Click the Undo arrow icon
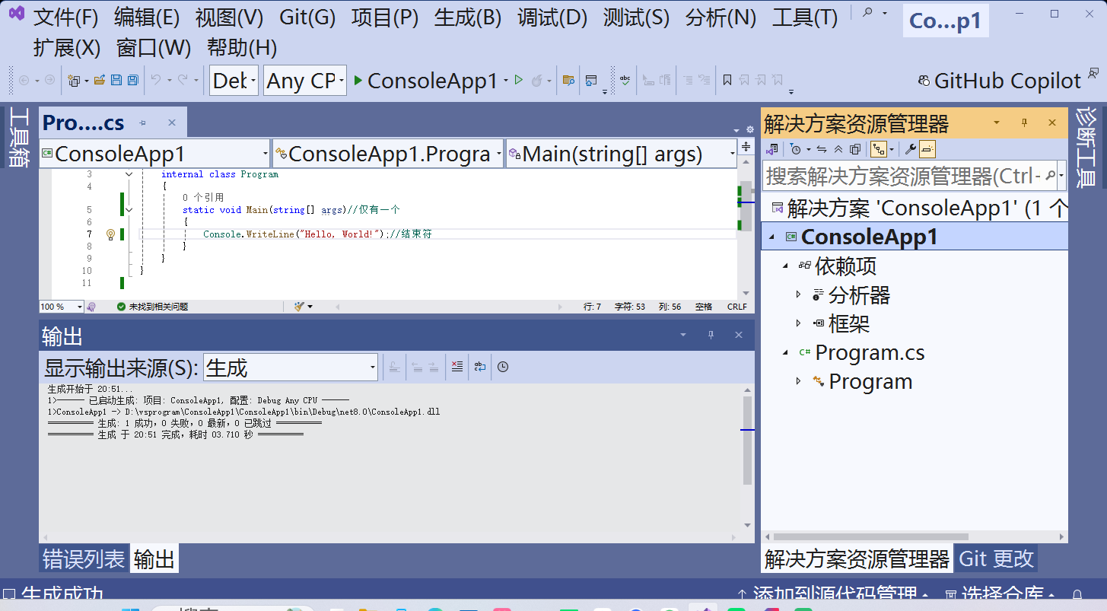The image size is (1107, 611). click(x=155, y=80)
